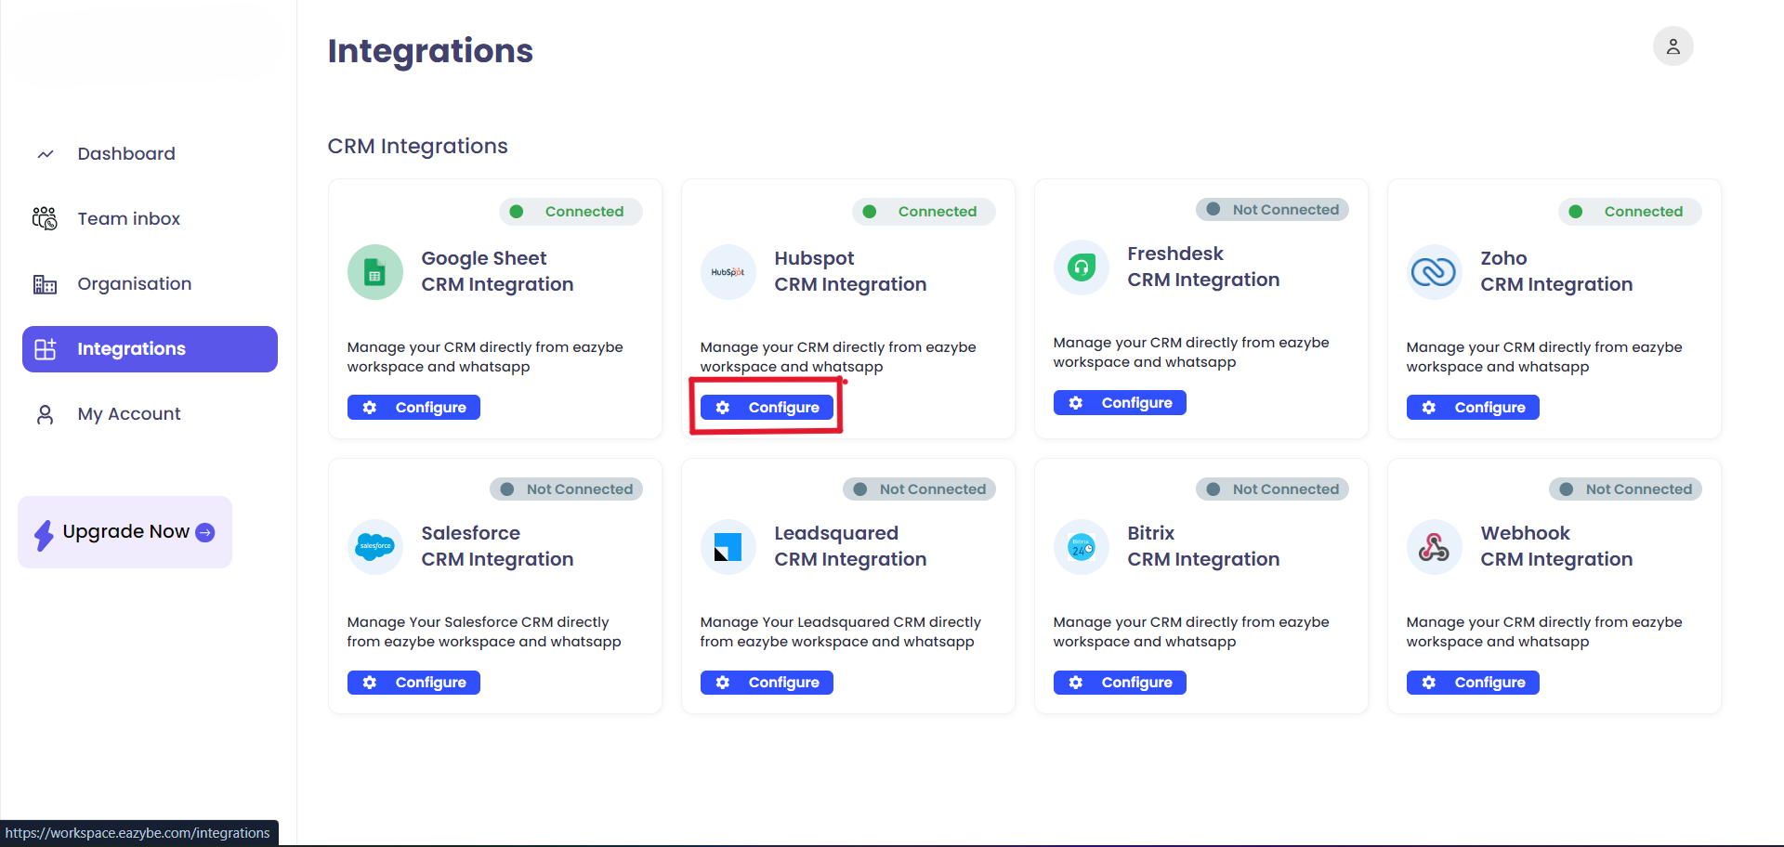
Task: Configure the Bitrix CRM integration
Action: (x=1120, y=683)
